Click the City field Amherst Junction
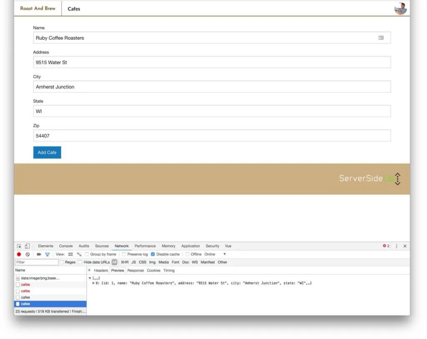427x339 pixels. (x=212, y=87)
